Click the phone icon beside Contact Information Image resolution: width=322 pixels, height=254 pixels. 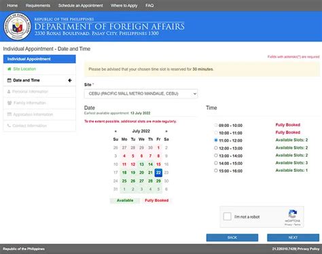(9, 126)
